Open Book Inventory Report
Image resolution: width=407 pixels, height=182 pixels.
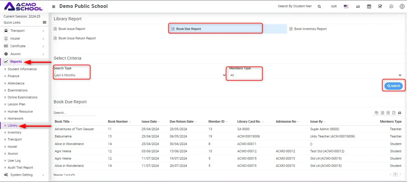click(310, 29)
